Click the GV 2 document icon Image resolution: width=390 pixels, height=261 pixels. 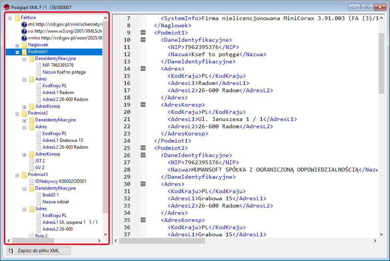pos(31,168)
